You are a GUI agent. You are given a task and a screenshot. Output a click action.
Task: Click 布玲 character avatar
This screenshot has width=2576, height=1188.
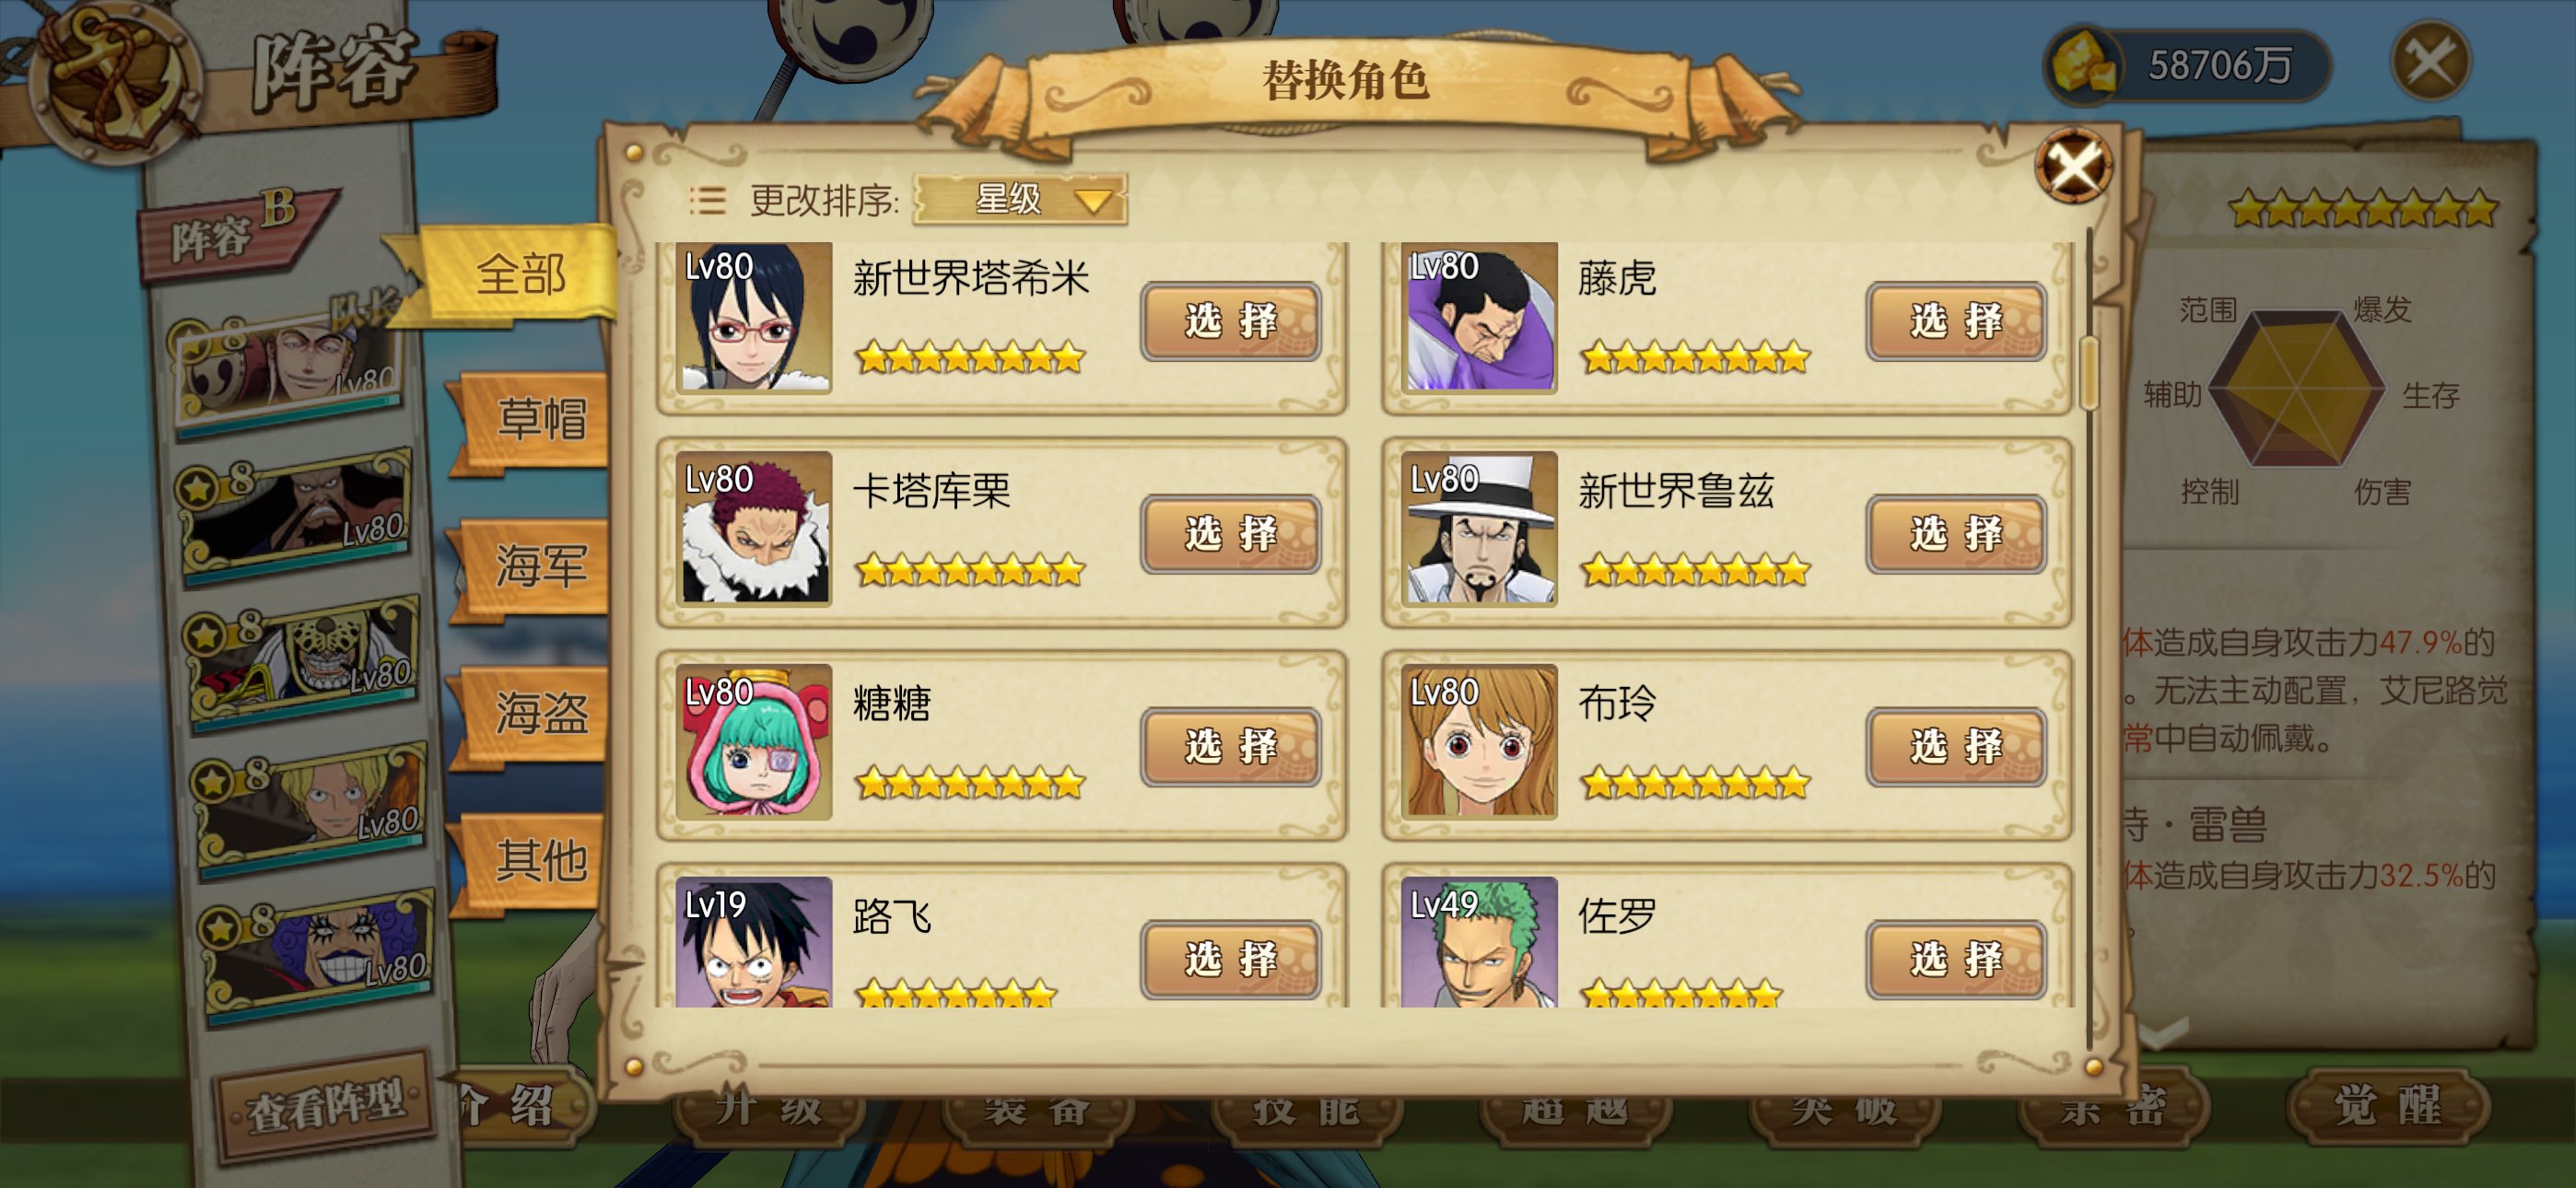(1479, 741)
